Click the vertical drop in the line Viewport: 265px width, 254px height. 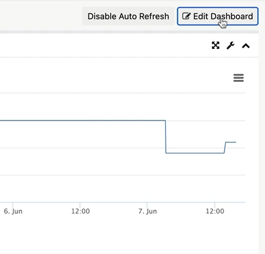tap(166, 137)
